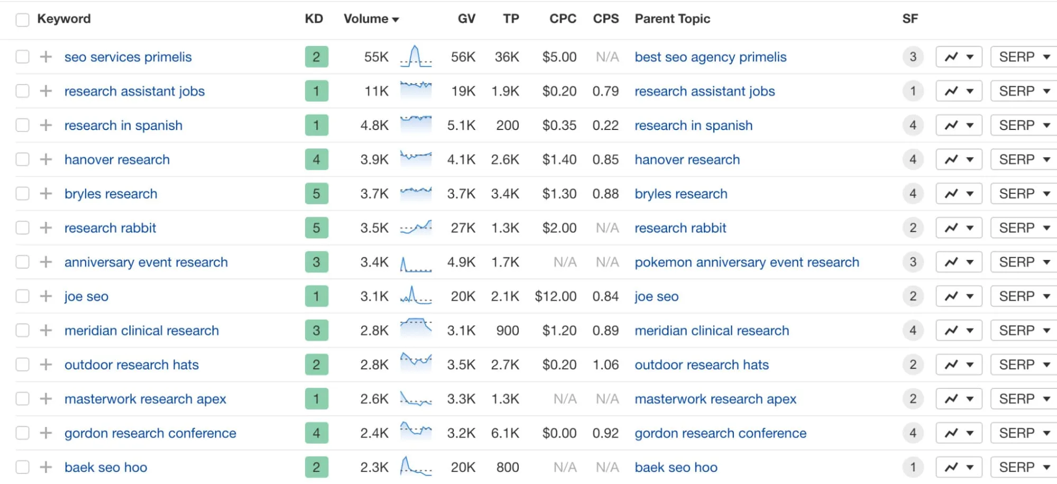
Task: Open the SERP dropdown for "research in spanish"
Action: coord(1023,125)
